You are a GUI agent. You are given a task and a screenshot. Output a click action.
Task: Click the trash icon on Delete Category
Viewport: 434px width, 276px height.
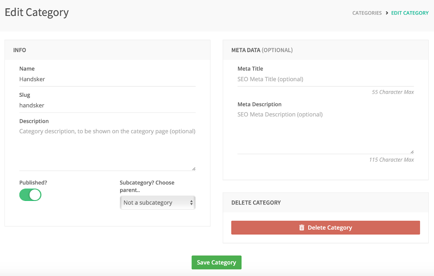coord(302,227)
